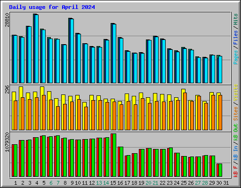Click day label 4 on the axis

click(x=37, y=183)
